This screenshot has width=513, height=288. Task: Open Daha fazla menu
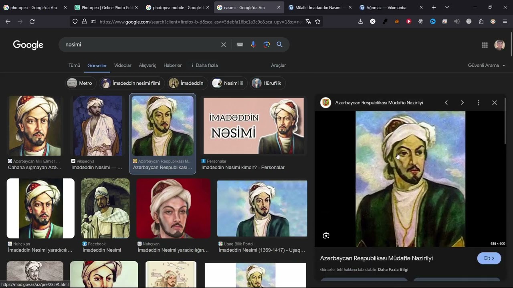click(204, 65)
